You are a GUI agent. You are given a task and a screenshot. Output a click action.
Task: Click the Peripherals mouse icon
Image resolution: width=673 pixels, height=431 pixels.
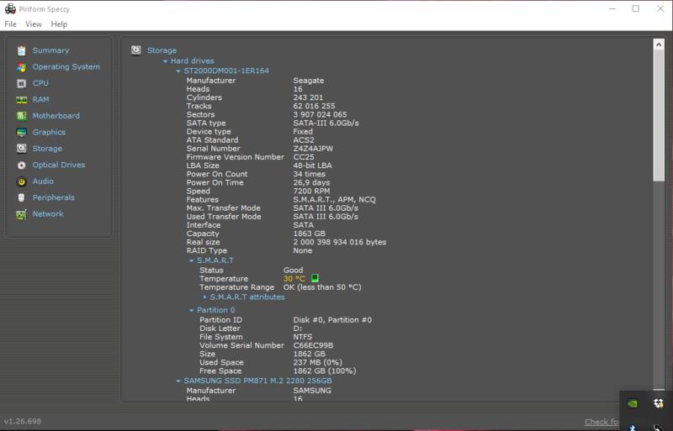tap(21, 197)
